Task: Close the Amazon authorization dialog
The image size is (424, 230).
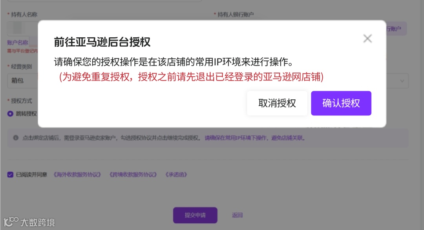Action: point(367,38)
